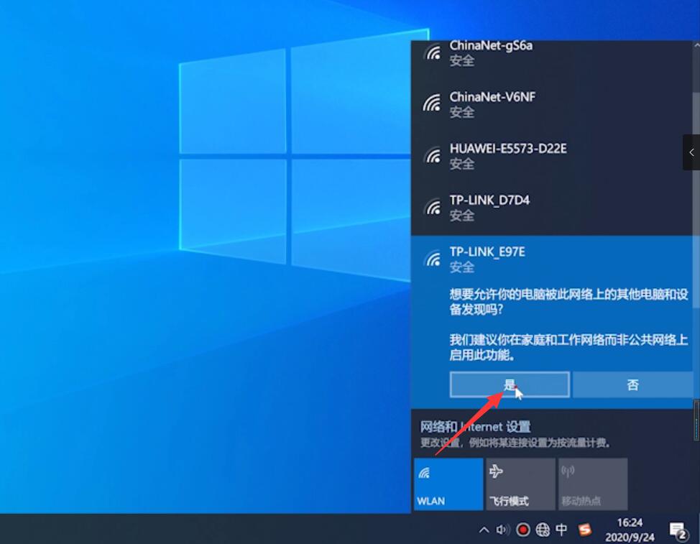Expand the side panel arrow tab

click(691, 152)
